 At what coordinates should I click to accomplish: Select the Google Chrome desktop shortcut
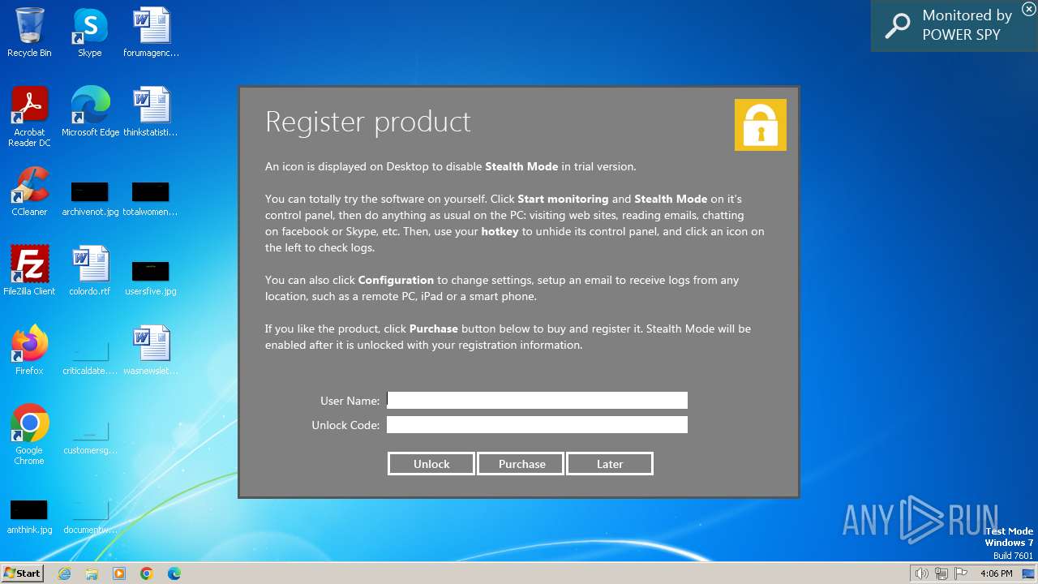29,435
